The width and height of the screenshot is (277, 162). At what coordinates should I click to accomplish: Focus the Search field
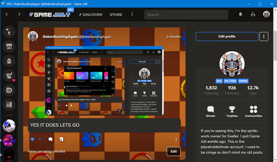click(x=186, y=15)
